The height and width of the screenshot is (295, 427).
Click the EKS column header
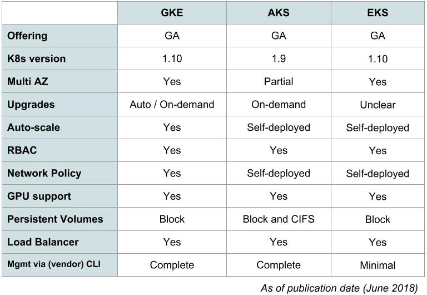(378, 13)
